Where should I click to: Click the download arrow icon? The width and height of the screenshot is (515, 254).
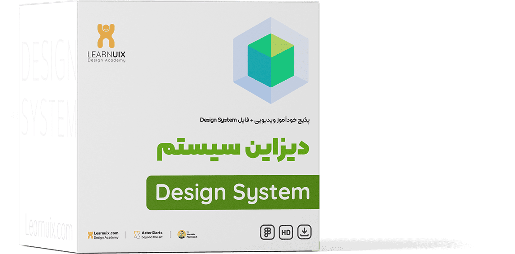[305, 232]
